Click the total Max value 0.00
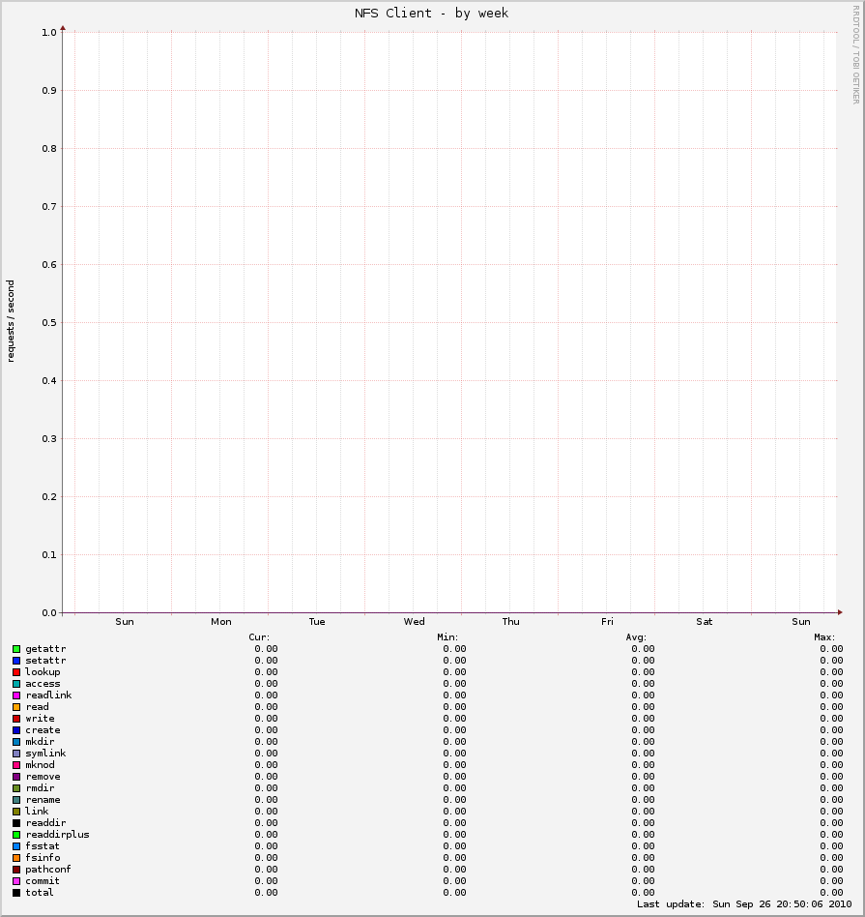The image size is (865, 917). coord(831,893)
